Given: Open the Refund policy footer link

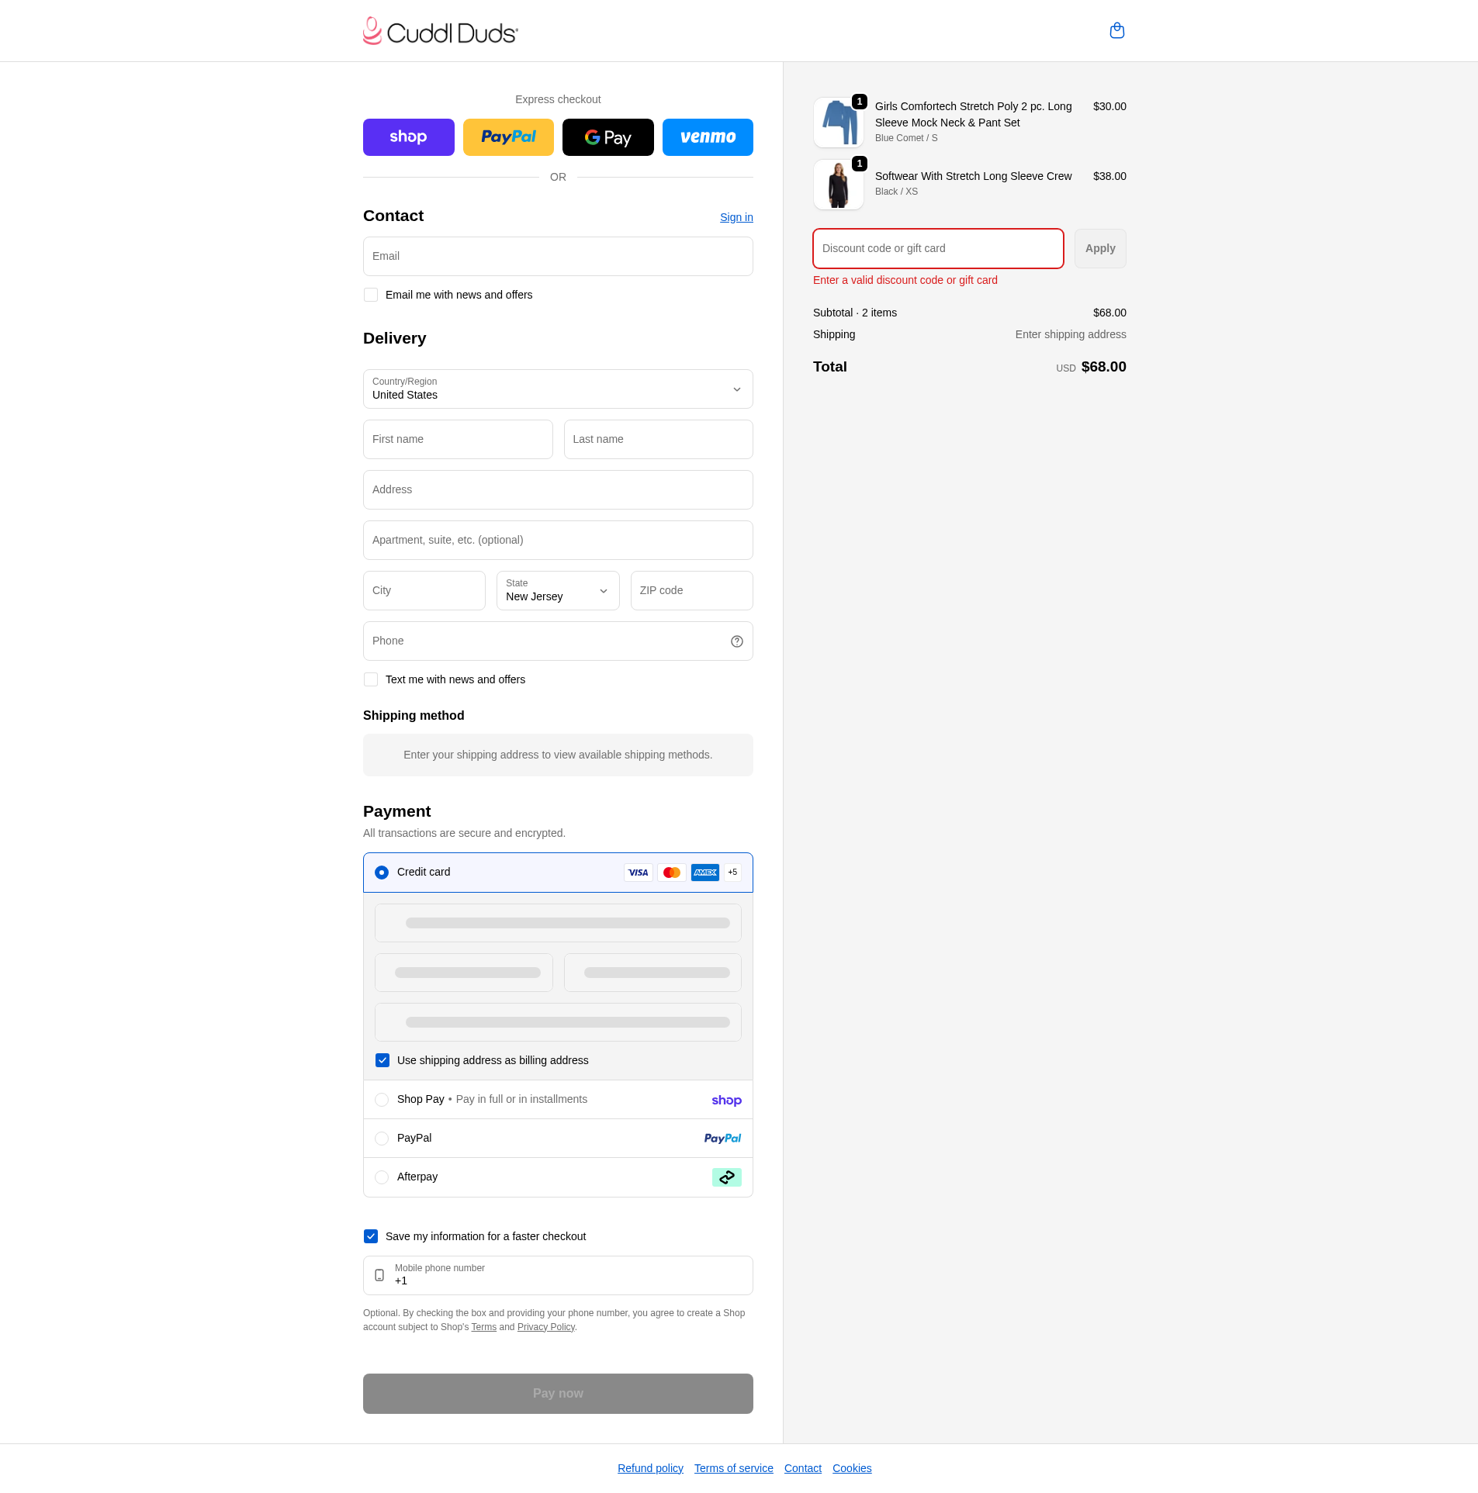Looking at the screenshot, I should (x=650, y=1468).
